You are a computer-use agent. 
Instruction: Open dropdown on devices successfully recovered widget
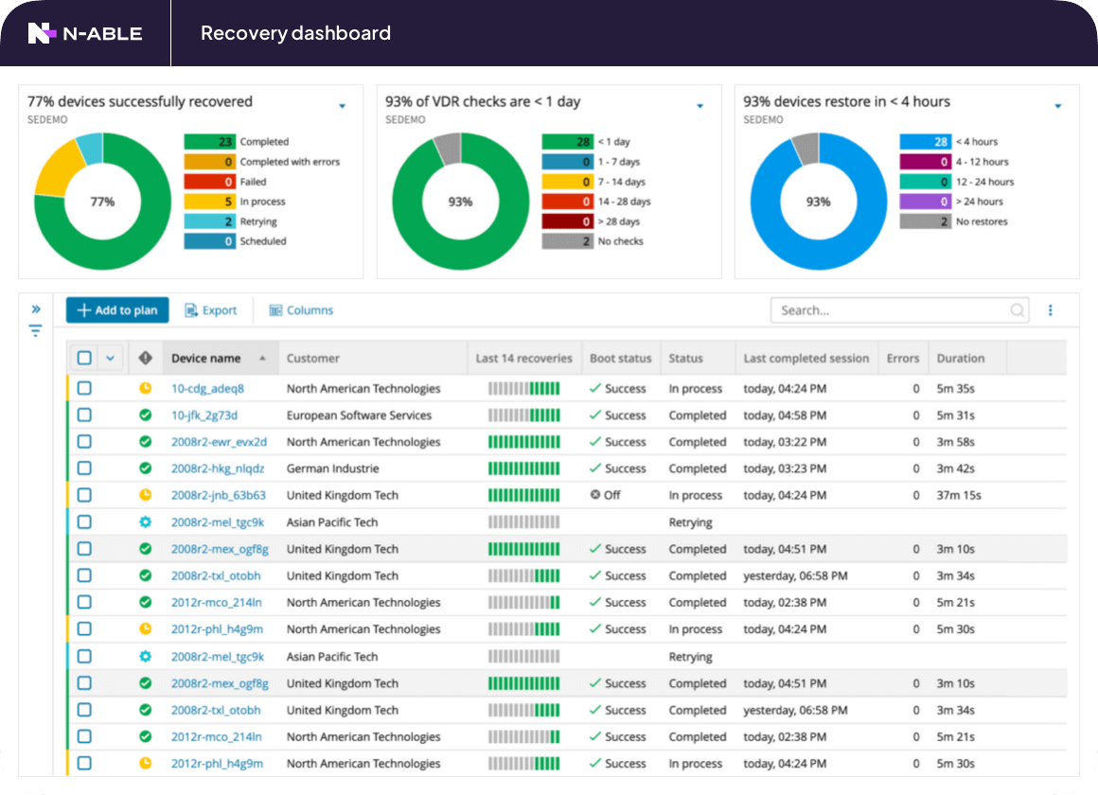tap(343, 106)
